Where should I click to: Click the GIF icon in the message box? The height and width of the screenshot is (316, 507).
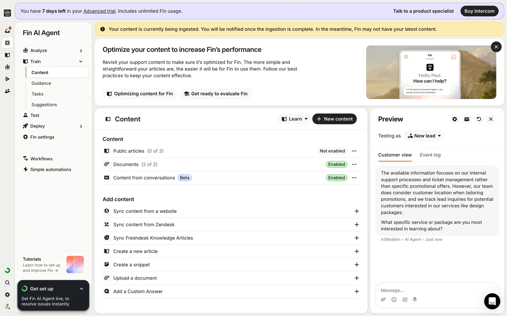point(405,299)
